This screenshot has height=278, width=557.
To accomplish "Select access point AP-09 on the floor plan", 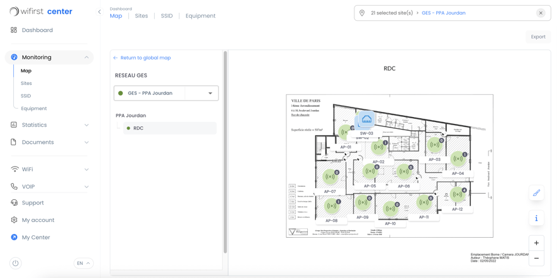I will pyautogui.click(x=363, y=203).
